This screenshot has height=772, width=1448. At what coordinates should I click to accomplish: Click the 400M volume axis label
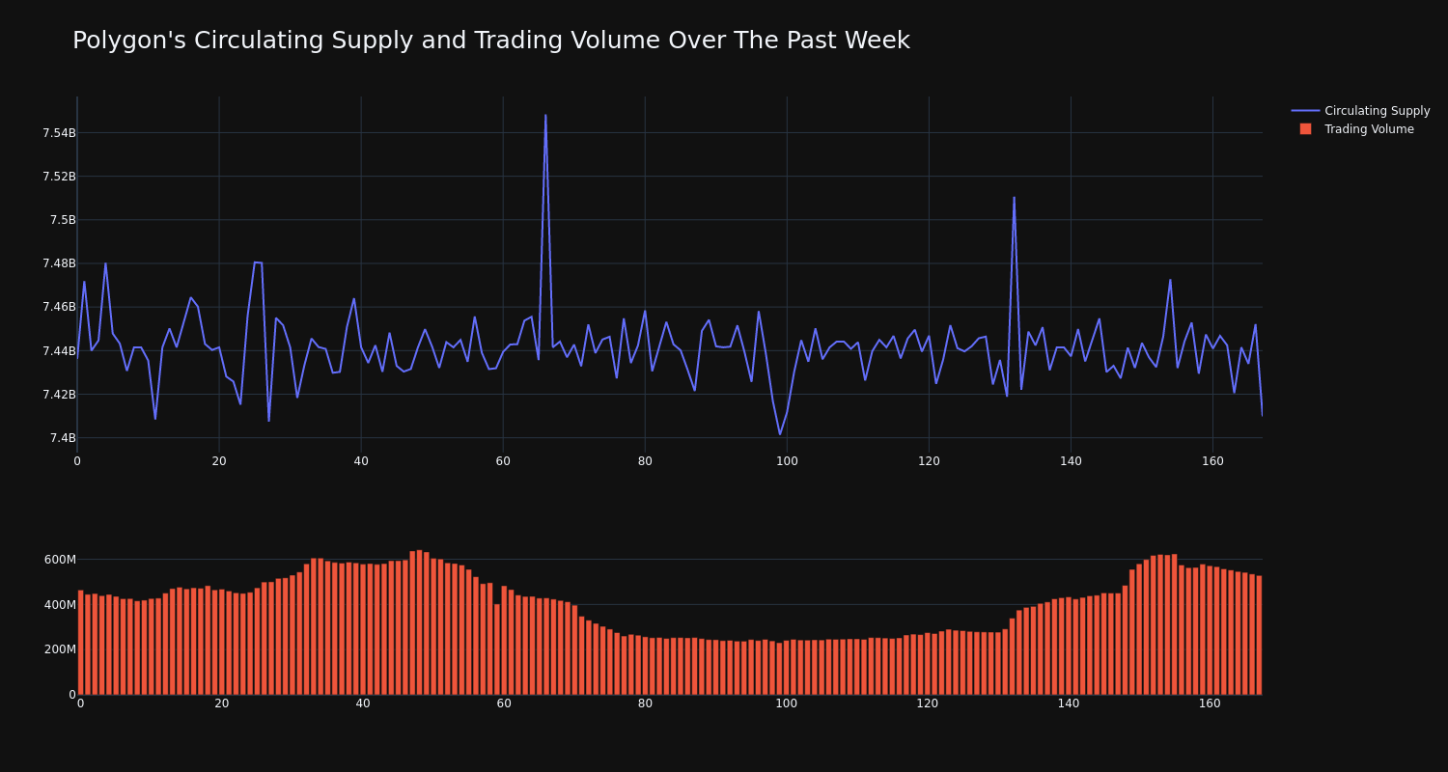pyautogui.click(x=59, y=605)
